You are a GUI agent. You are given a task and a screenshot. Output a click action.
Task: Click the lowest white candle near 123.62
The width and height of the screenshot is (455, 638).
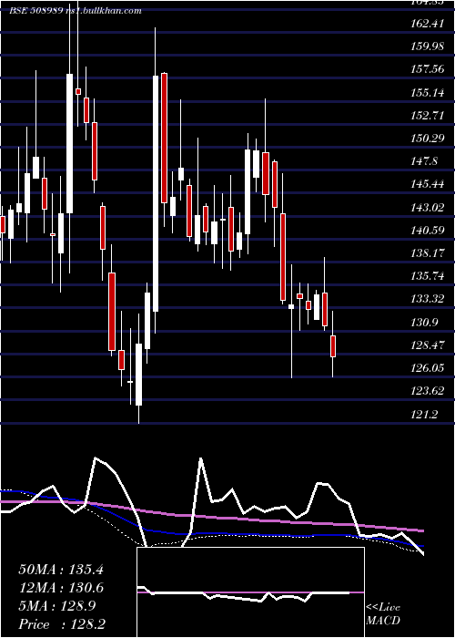tap(139, 375)
